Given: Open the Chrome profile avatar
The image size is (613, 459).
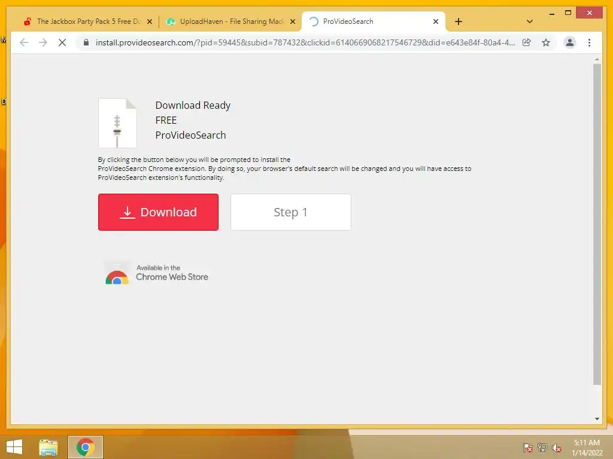Looking at the screenshot, I should (570, 42).
